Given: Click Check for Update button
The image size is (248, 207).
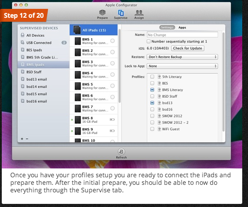Looking at the screenshot, I should pos(187,48).
